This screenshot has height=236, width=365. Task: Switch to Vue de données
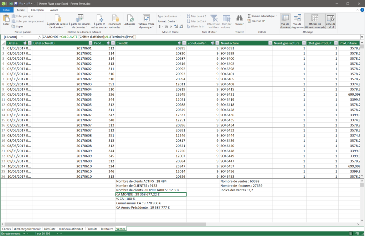[285, 21]
